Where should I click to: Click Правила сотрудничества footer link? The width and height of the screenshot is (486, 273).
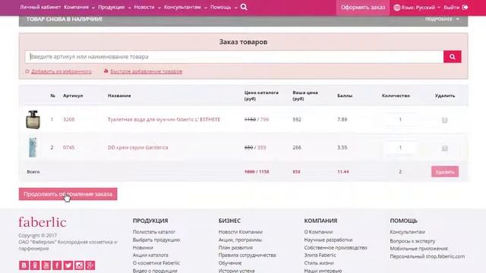(248, 255)
